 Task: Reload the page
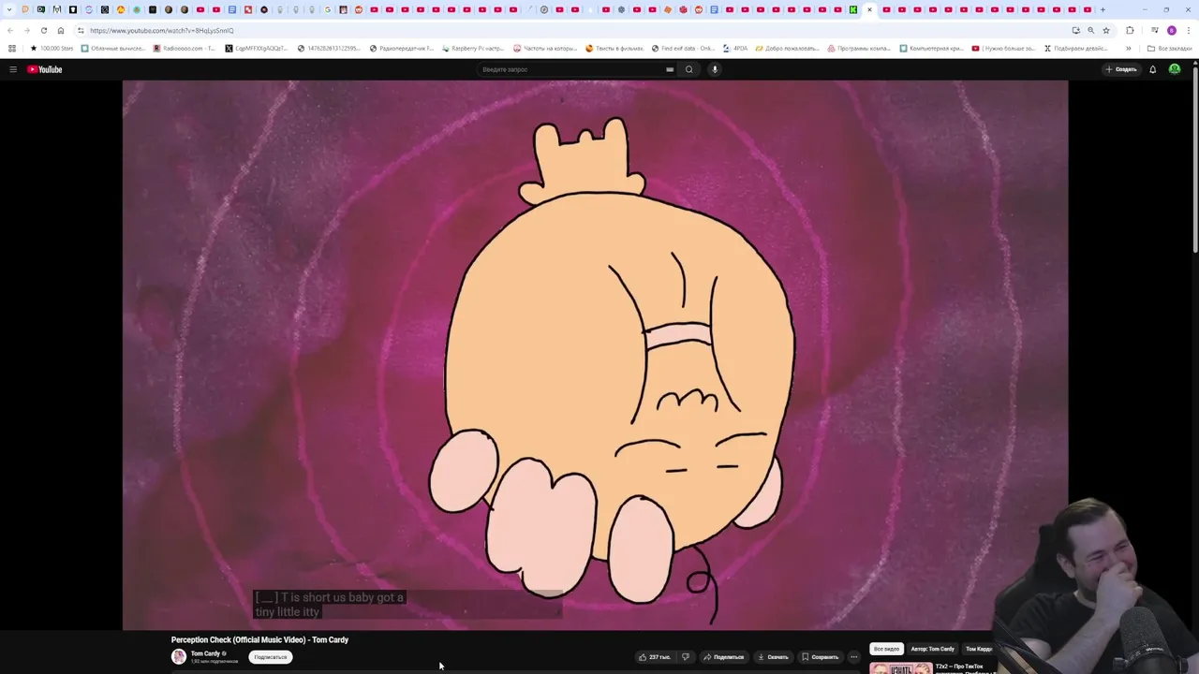(44, 30)
